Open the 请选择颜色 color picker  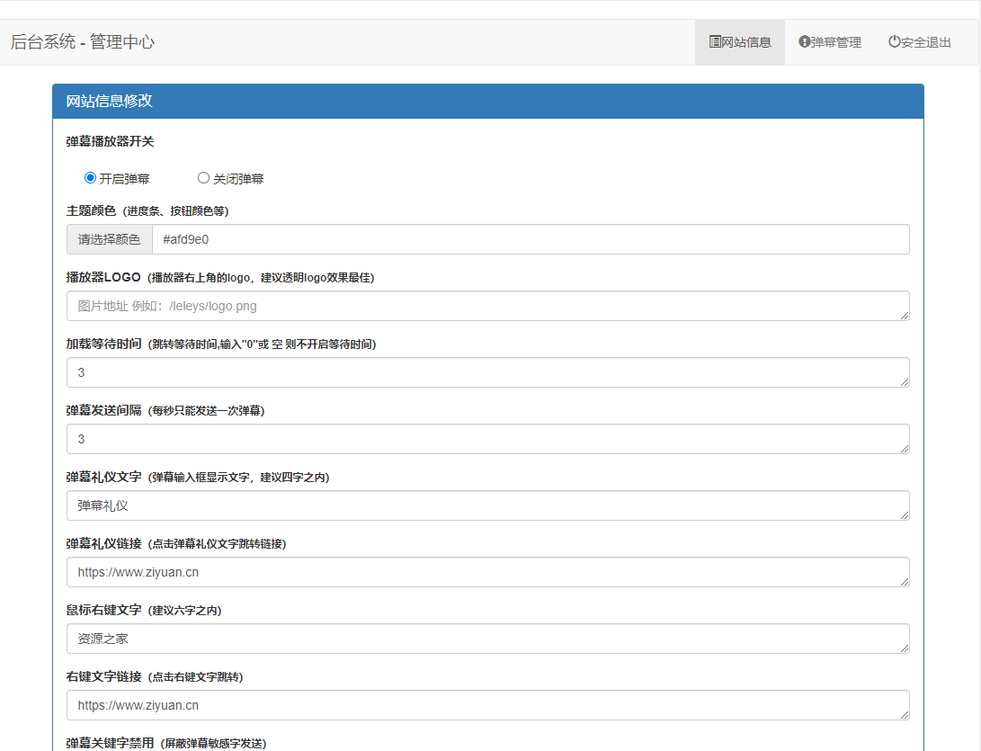point(109,239)
